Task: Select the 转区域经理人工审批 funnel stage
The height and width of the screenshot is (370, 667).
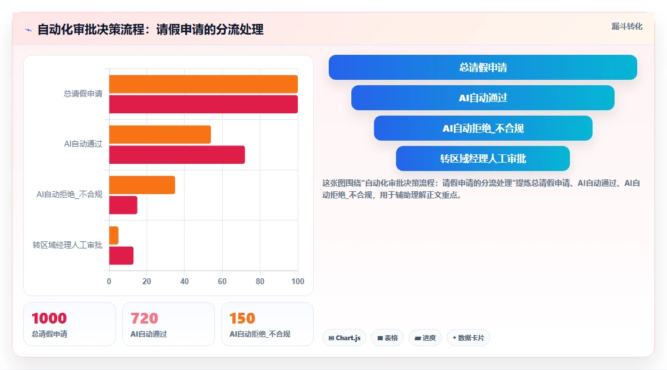Action: point(483,159)
